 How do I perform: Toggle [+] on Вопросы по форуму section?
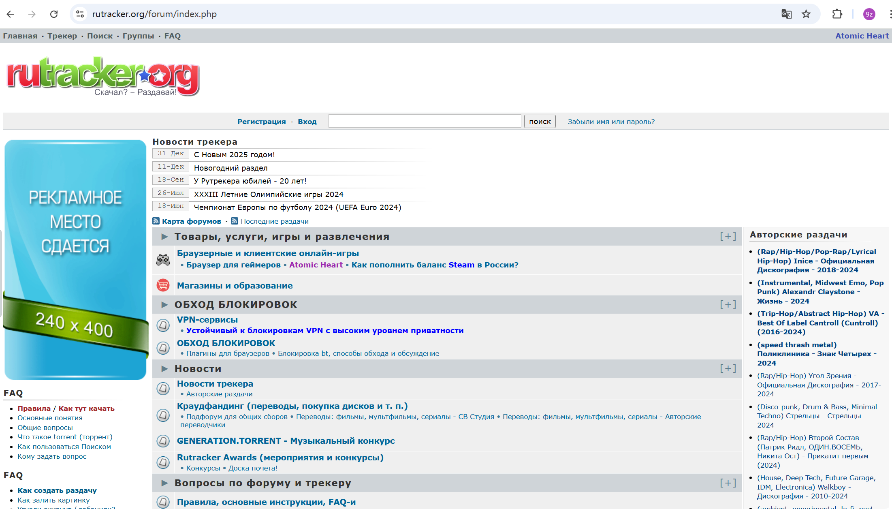tap(728, 483)
